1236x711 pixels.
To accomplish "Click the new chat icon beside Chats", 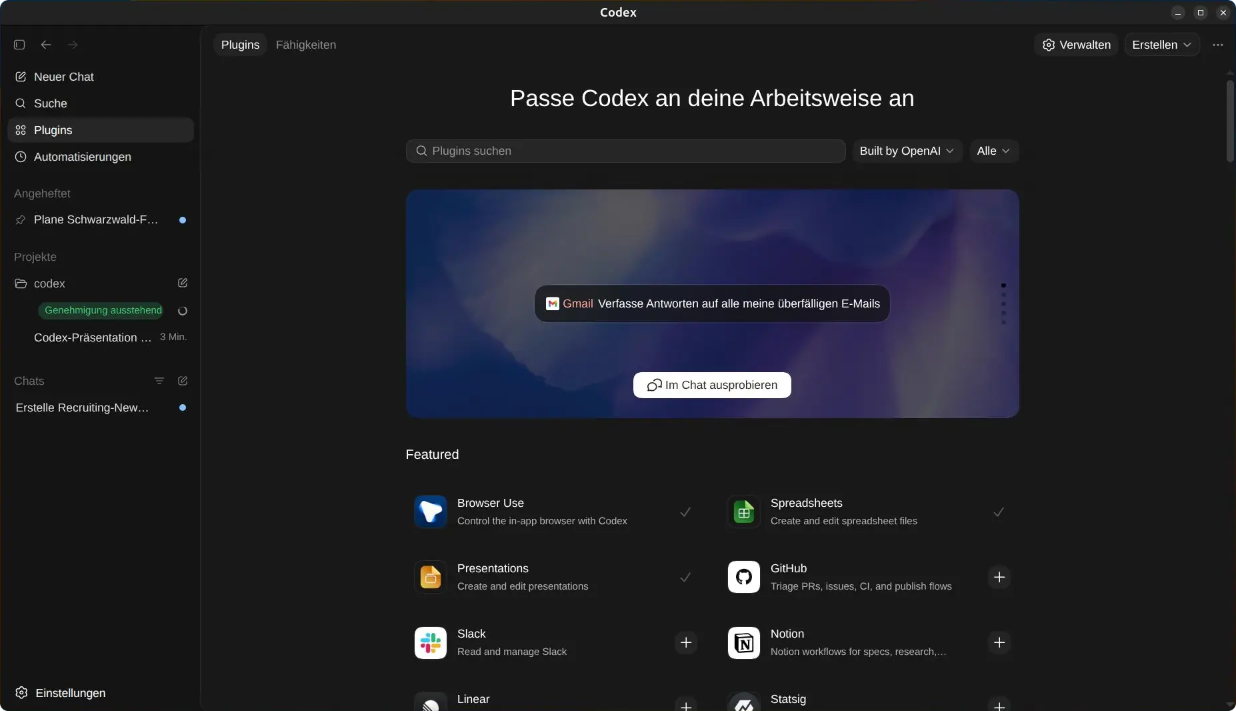I will point(183,381).
